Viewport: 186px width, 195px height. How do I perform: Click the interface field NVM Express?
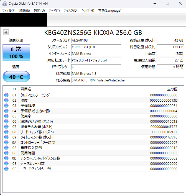point(96,54)
